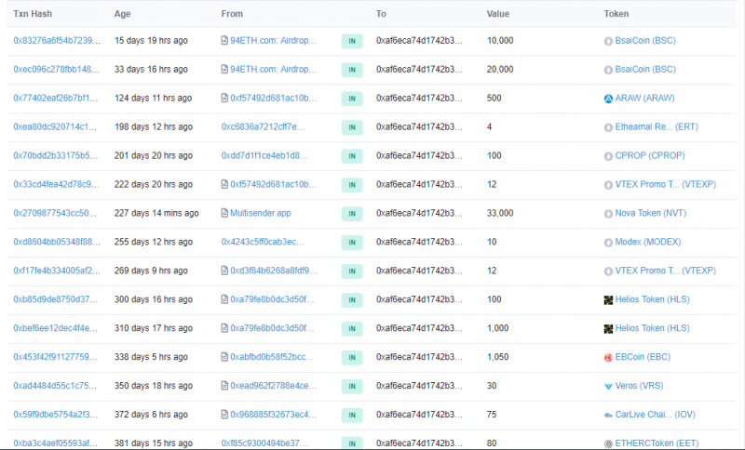Open the CPROP (CPROP) token link
Image resolution: width=745 pixels, height=450 pixels.
(650, 155)
